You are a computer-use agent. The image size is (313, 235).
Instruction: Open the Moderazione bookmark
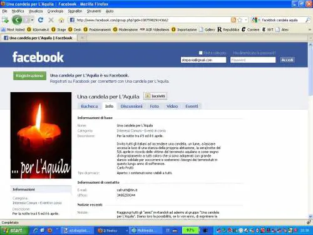pos(125,29)
